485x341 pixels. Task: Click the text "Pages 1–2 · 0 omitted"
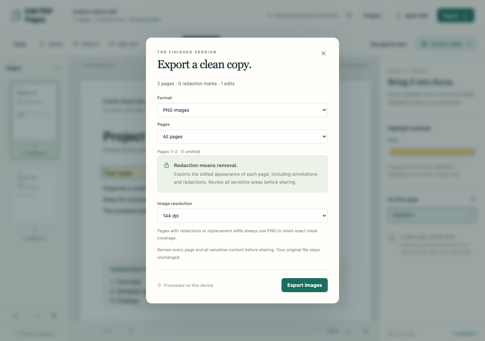(179, 152)
